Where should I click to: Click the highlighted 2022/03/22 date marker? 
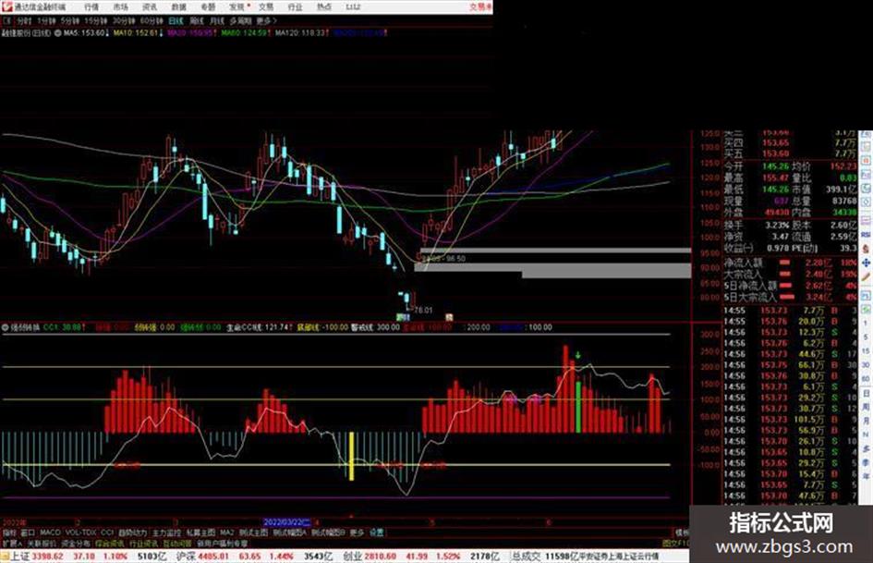pyautogui.click(x=286, y=522)
